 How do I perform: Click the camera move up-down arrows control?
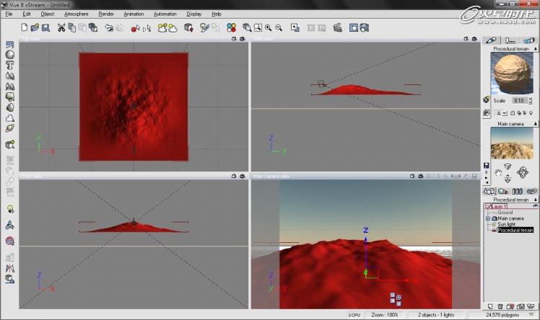[x=508, y=179]
